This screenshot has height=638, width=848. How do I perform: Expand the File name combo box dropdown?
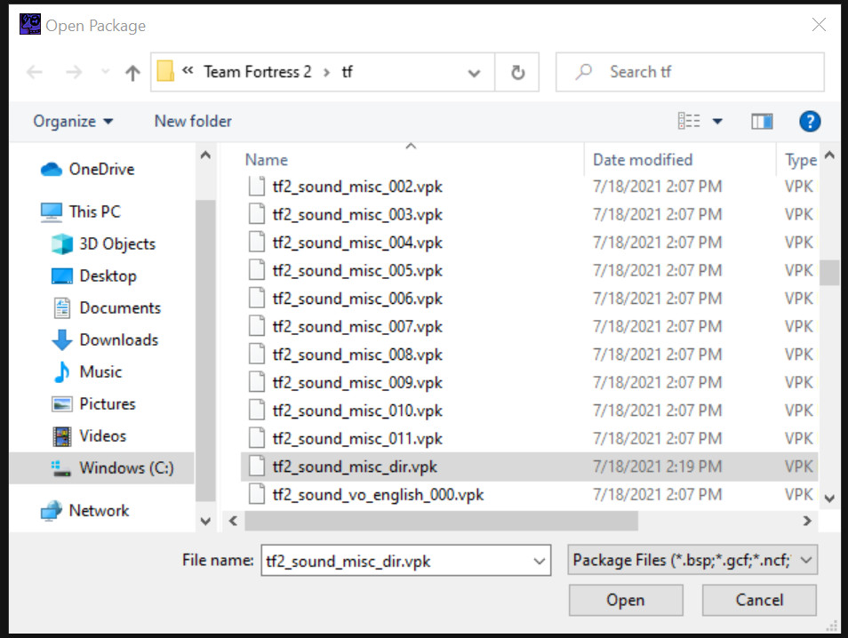click(x=539, y=561)
